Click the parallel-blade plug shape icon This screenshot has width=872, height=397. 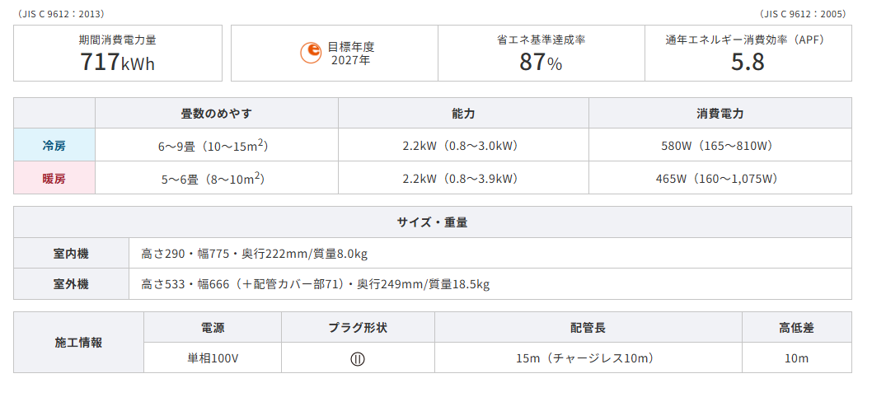(358, 358)
